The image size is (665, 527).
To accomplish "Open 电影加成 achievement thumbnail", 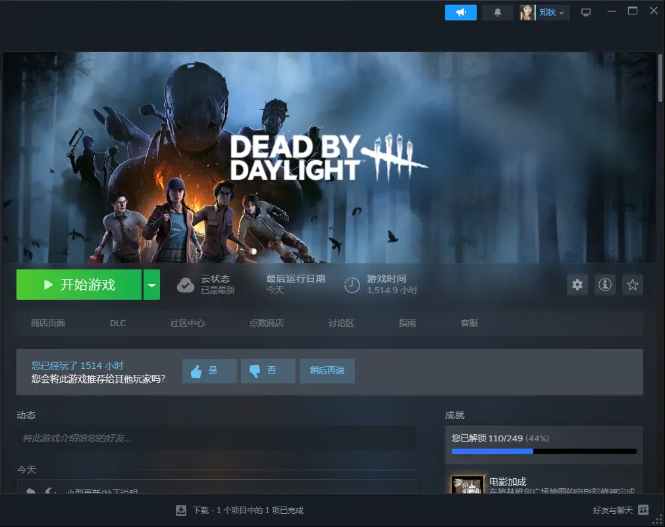I will pos(467,485).
